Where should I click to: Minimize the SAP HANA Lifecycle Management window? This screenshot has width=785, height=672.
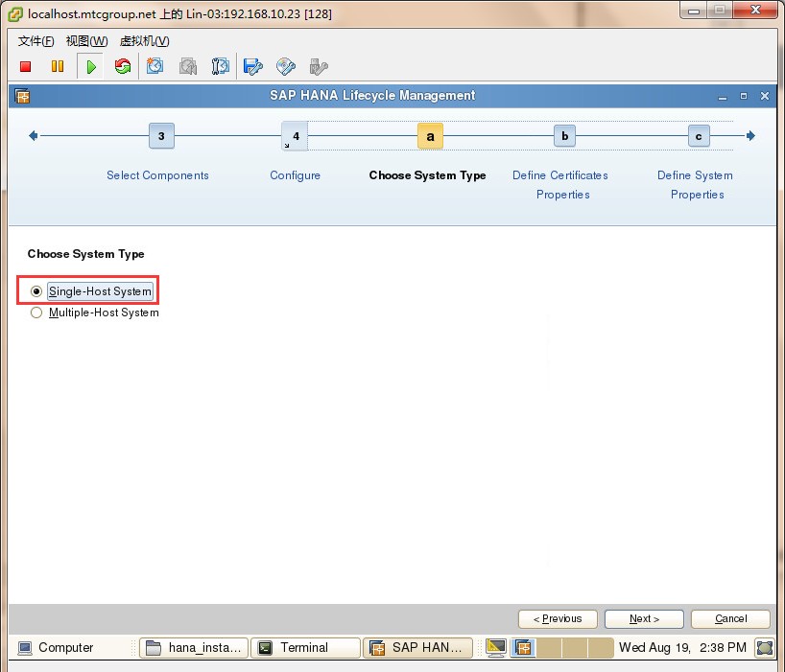point(723,96)
